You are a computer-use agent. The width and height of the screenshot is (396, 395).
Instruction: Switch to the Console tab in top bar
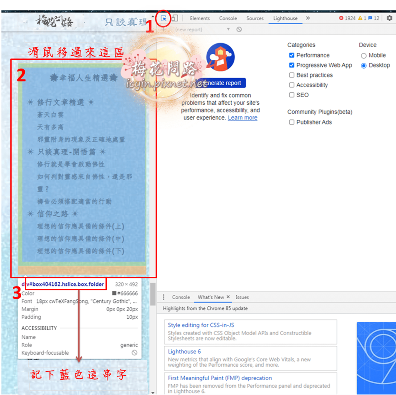228,18
